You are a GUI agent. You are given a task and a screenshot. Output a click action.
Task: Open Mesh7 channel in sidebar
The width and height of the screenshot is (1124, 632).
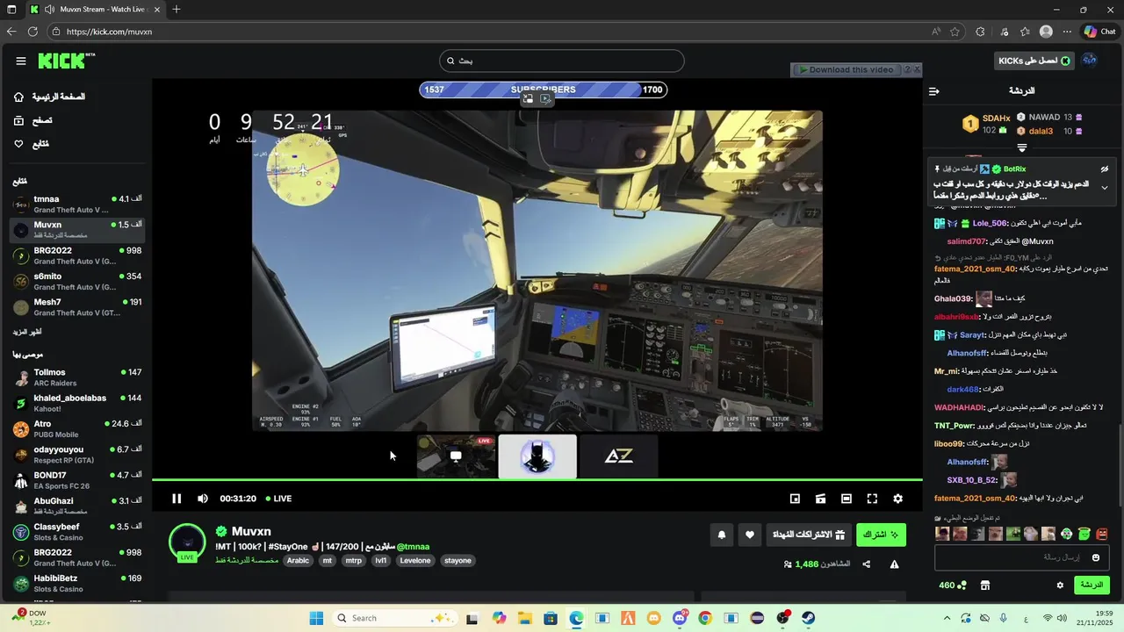(x=77, y=306)
